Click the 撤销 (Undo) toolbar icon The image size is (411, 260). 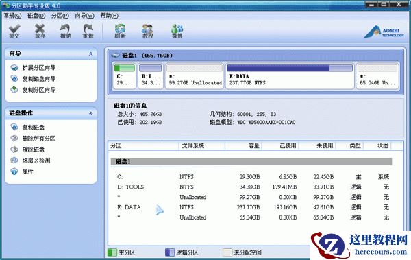pos(66,32)
